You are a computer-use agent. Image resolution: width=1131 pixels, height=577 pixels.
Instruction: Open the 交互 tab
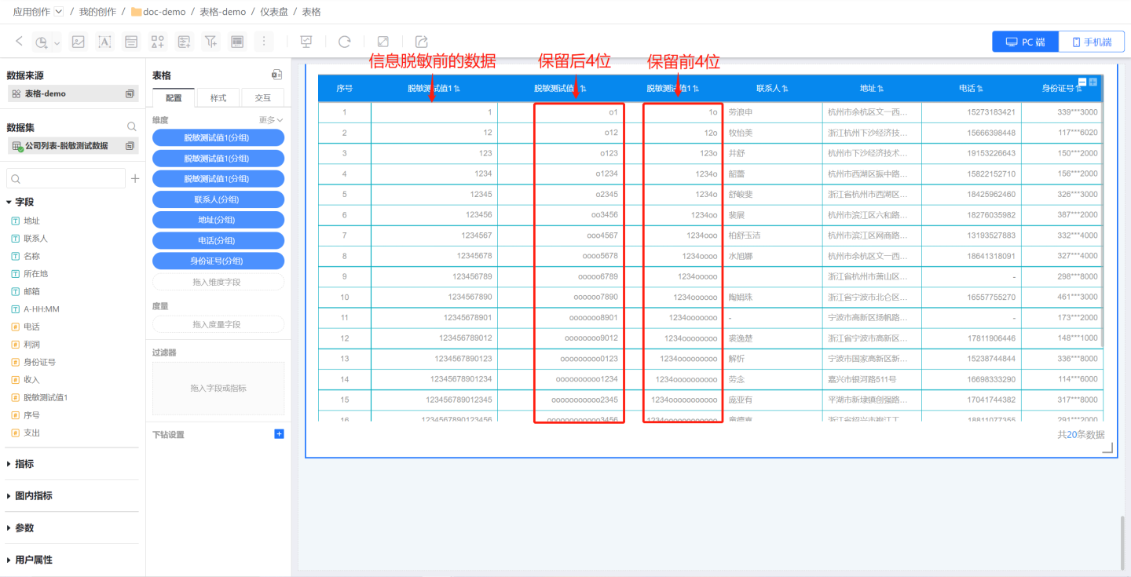click(263, 98)
